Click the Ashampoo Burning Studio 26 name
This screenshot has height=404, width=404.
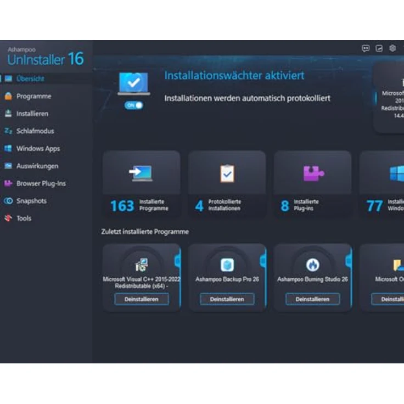tap(312, 279)
